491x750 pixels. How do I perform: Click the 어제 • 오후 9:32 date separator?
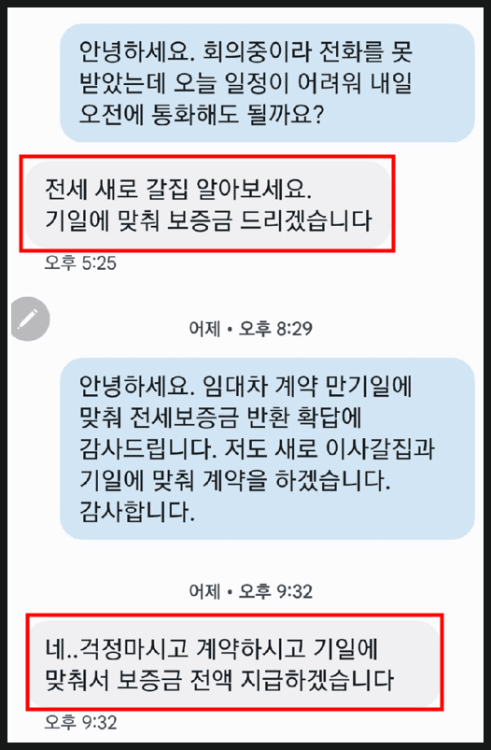click(x=250, y=591)
